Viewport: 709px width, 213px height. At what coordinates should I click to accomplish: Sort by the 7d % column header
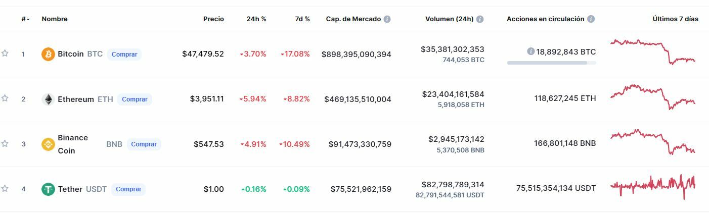[x=302, y=19]
